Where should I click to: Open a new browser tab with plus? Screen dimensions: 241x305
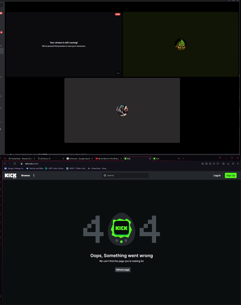[x=183, y=158]
